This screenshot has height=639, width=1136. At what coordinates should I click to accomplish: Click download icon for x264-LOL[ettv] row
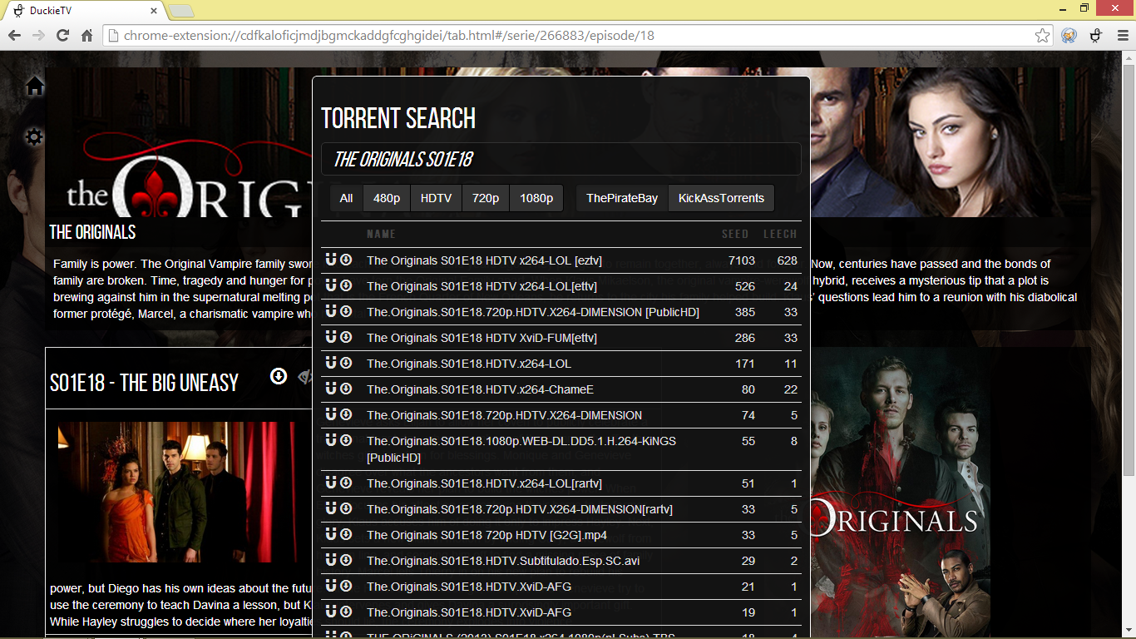click(x=346, y=285)
